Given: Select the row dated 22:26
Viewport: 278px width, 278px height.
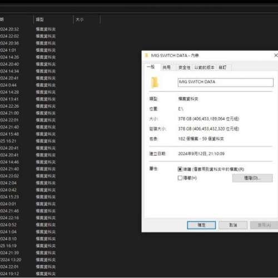Looking at the screenshot, I should (28, 106).
